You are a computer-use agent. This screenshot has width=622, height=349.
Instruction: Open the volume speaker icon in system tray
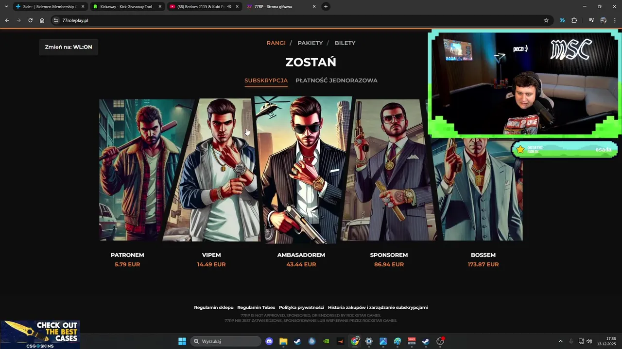pyautogui.click(x=589, y=341)
